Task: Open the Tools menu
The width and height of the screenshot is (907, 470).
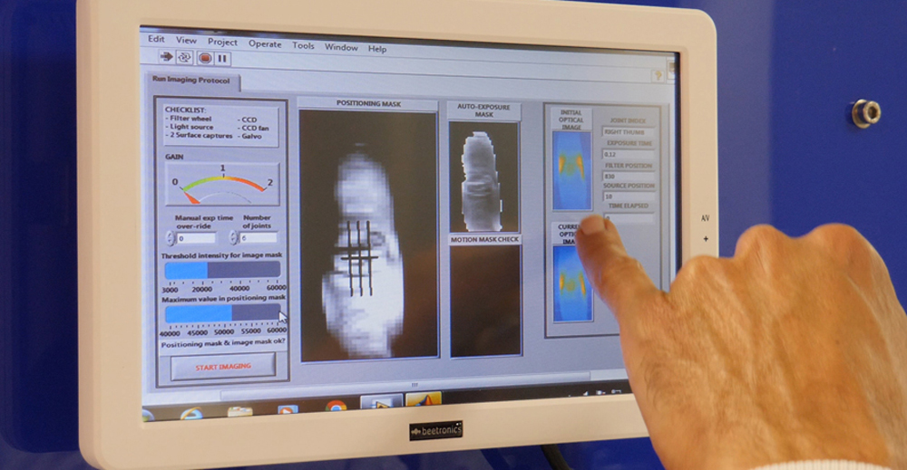Action: 303,45
